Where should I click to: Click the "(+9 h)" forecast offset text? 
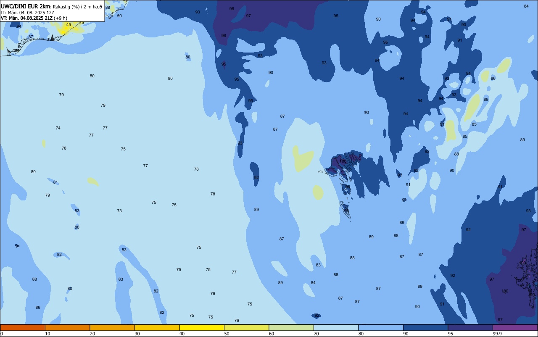pos(61,18)
